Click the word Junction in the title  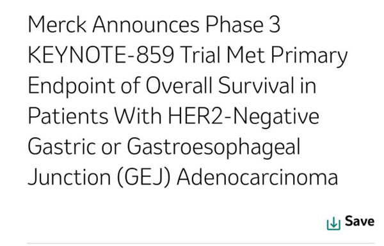coord(69,177)
